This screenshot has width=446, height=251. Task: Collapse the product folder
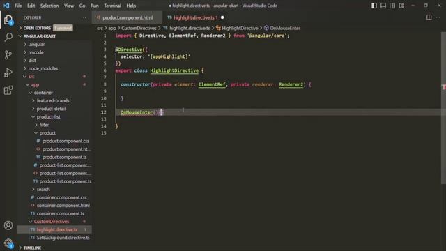coord(47,133)
